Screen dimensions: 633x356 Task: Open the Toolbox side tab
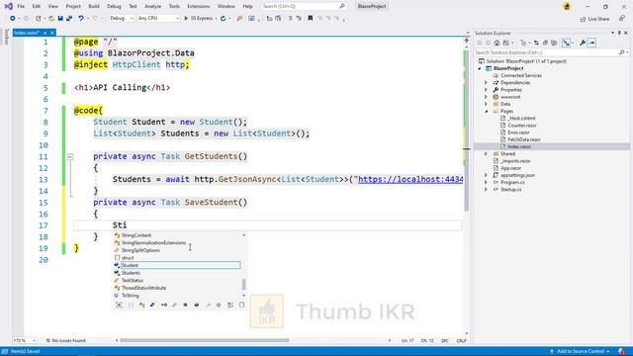6,38
